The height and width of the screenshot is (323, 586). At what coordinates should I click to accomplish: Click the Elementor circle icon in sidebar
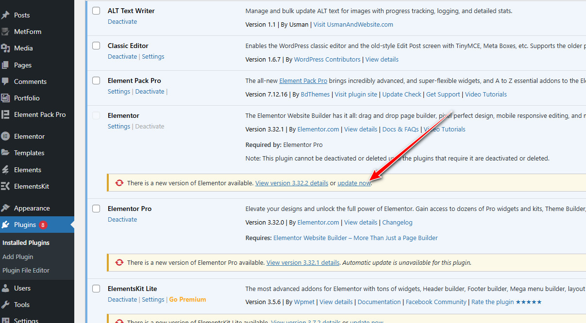[5, 136]
